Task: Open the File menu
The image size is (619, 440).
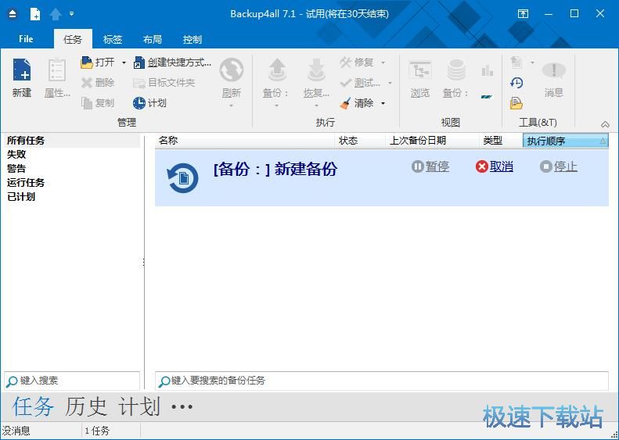Action: coord(26,39)
